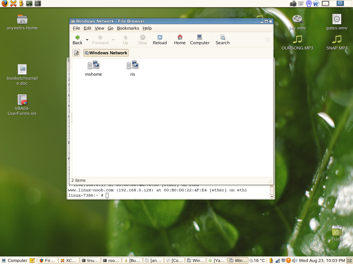
Task: Switch to the [Ya… taskbar entry
Action: (217, 260)
